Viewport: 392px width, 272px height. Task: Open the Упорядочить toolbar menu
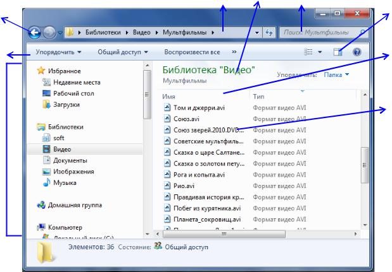[x=58, y=52]
